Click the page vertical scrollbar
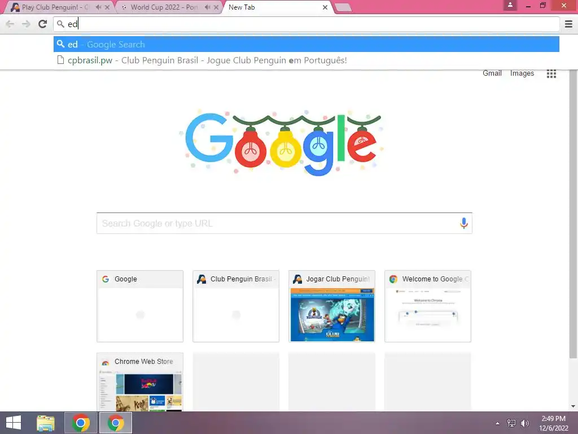 [x=573, y=214]
